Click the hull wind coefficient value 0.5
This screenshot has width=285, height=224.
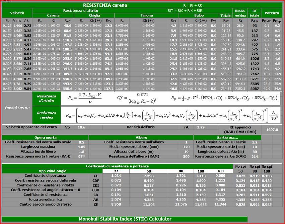click(x=81, y=142)
